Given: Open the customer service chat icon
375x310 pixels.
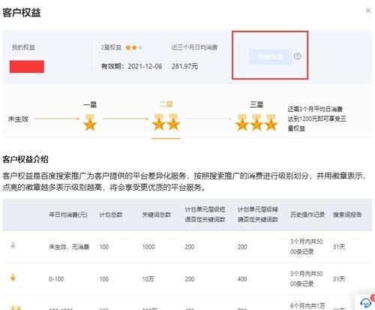Looking at the screenshot, I should 366,302.
